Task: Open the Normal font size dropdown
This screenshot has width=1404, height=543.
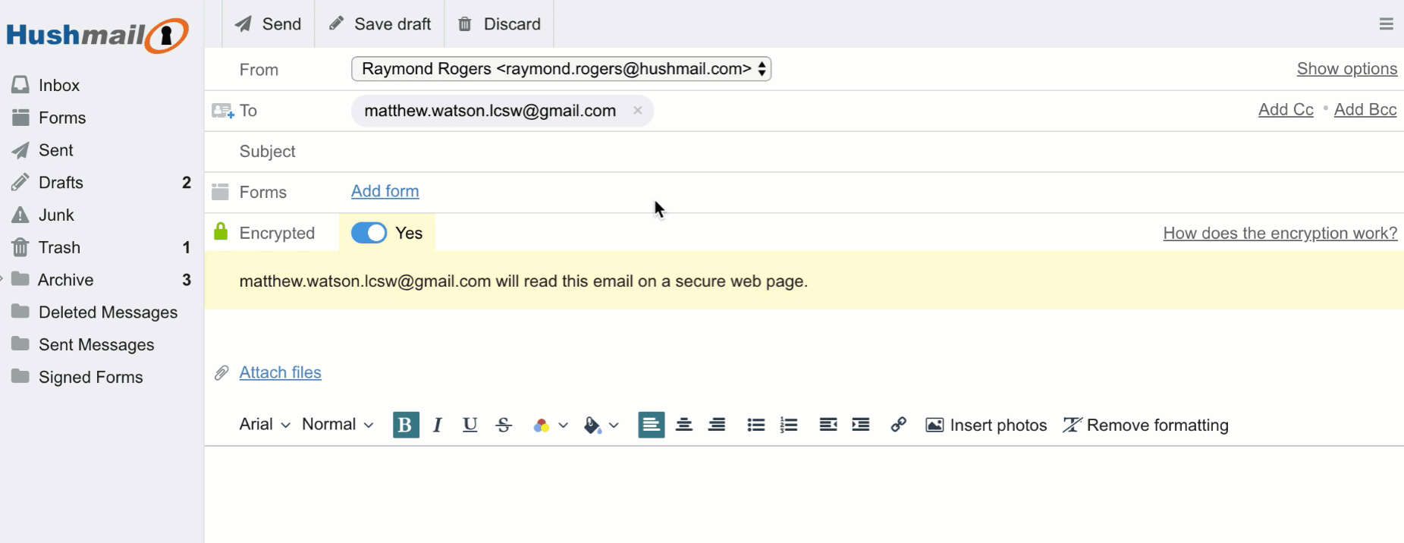Action: click(x=338, y=425)
